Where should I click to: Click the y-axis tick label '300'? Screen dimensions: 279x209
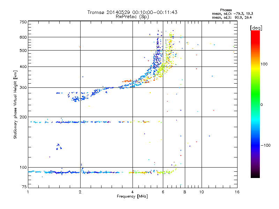tap(23, 87)
